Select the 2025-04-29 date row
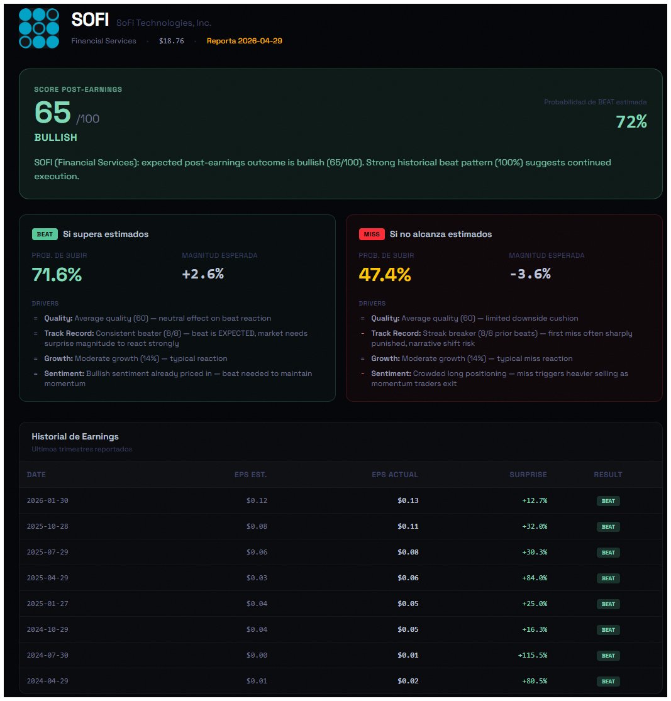Screen dimensions: 671x701 [x=340, y=578]
